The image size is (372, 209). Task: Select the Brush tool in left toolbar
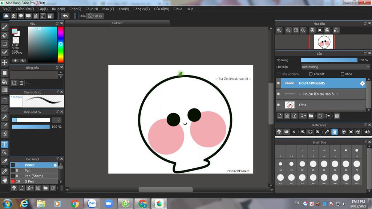(4, 27)
